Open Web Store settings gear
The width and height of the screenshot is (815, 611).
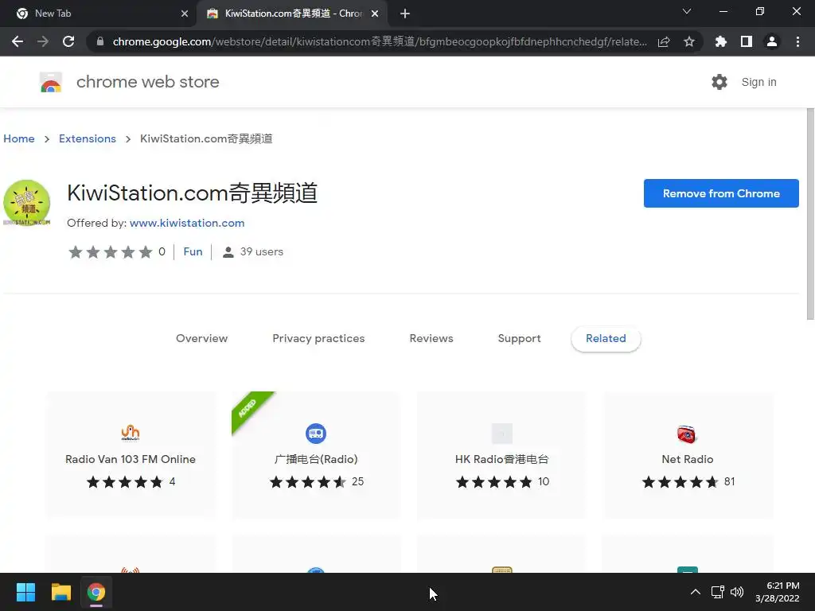pyautogui.click(x=719, y=82)
